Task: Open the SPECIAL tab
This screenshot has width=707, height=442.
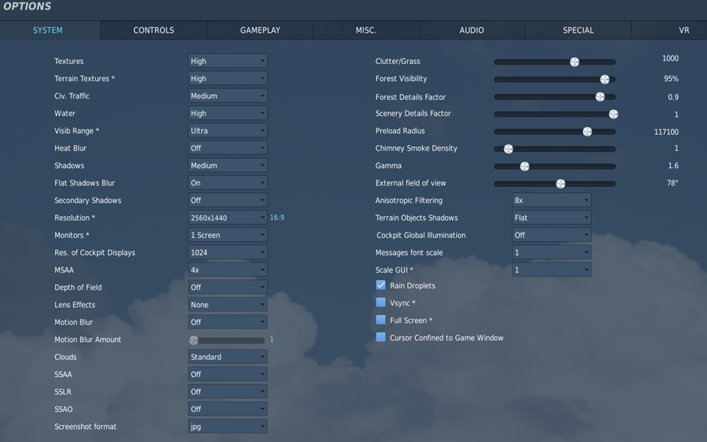Action: [x=578, y=30]
